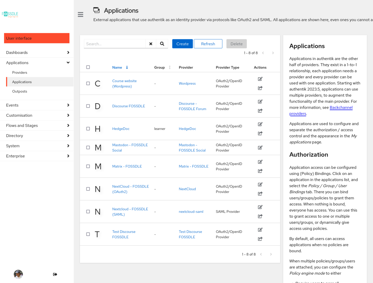Go to previous page at top pagination

(263, 53)
